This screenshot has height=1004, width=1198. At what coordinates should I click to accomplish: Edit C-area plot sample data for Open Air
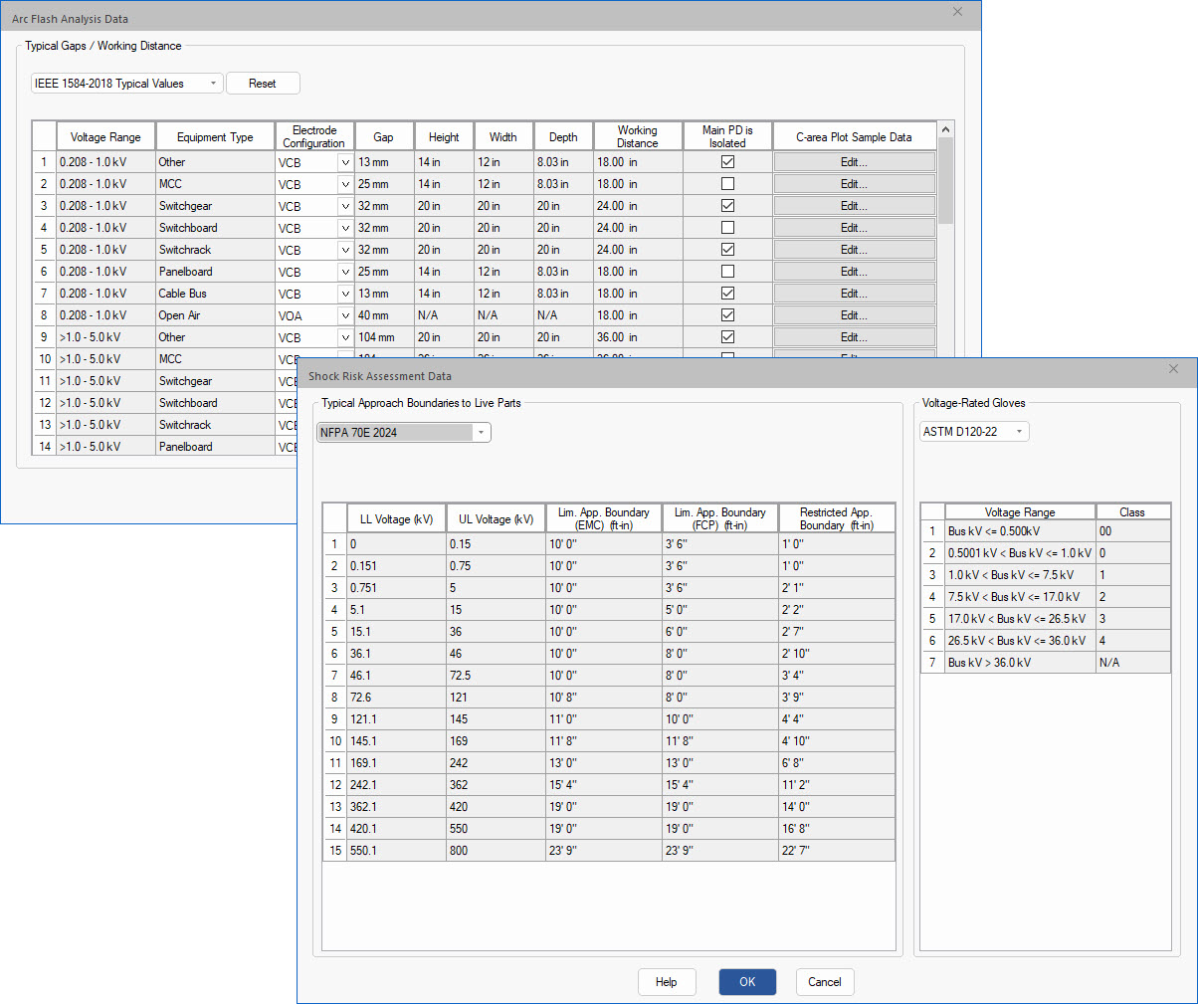(854, 314)
